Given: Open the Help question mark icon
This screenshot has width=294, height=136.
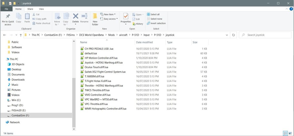Looking at the screenshot, I should click(291, 9).
